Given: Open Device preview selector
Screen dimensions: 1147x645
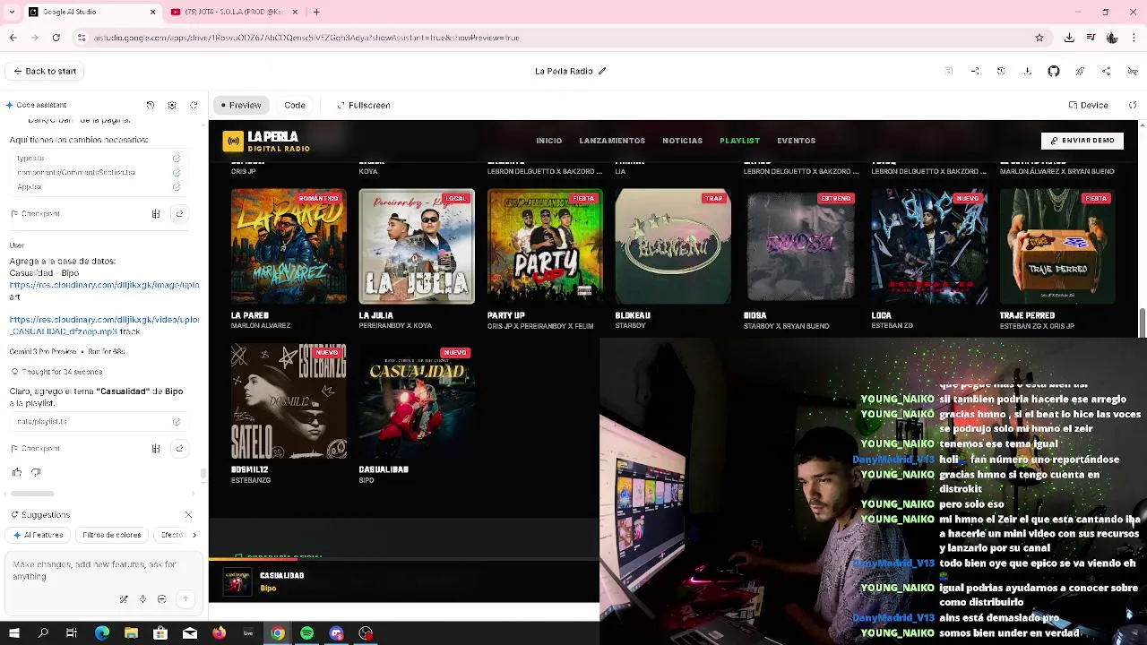Looking at the screenshot, I should [1087, 105].
